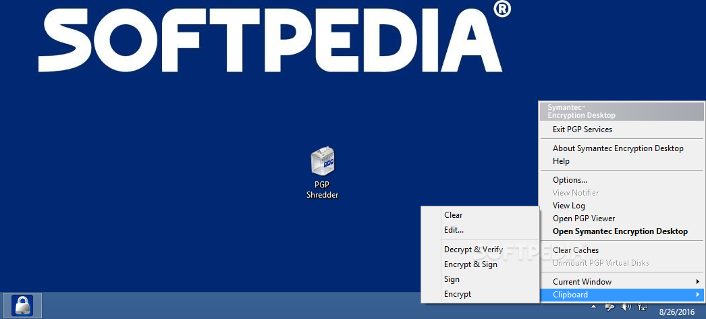Click the action flag tray icon
Viewport: 706px width, 319px height.
(x=609, y=308)
